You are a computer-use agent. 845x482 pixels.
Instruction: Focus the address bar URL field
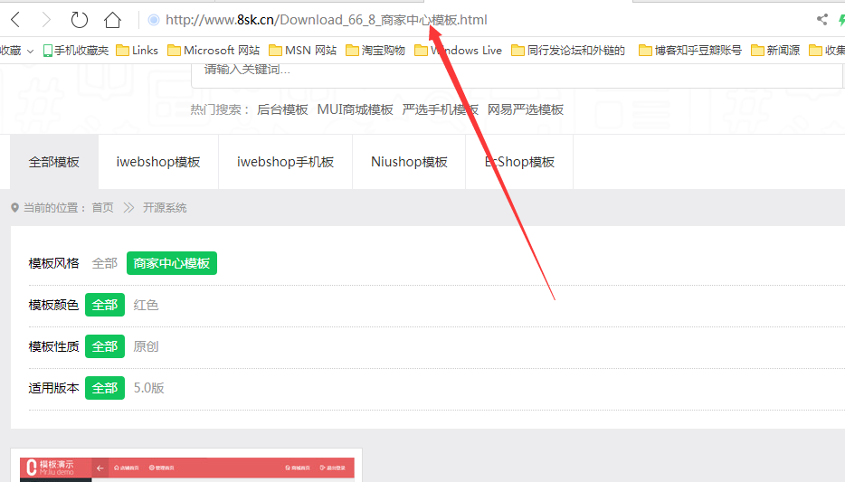pos(326,20)
